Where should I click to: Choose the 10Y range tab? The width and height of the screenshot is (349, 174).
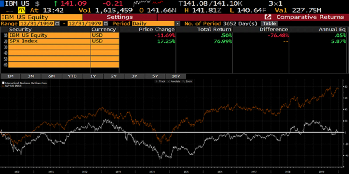176,76
